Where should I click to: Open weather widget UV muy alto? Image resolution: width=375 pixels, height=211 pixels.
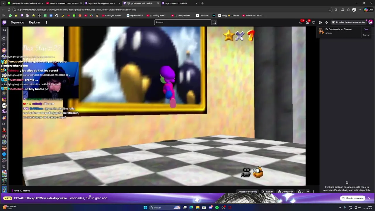point(10,207)
